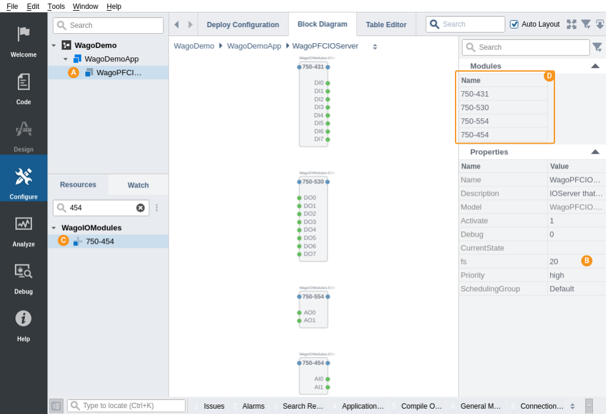Click WagoDemoApp in the breadcrumb
The width and height of the screenshot is (606, 414).
coord(254,46)
